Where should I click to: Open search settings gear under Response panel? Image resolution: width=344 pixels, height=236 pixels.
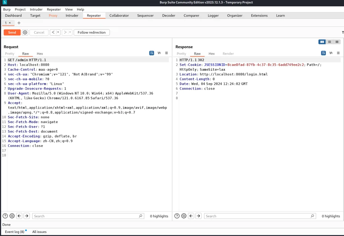[184, 216]
